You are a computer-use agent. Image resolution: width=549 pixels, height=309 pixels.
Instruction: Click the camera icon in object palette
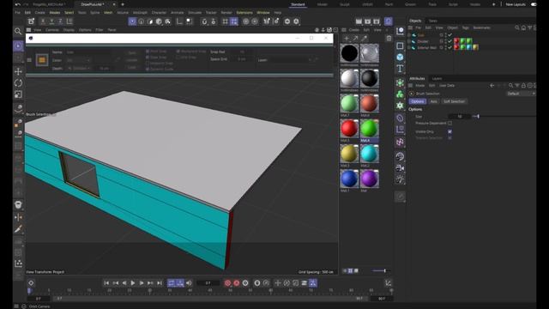point(400,168)
